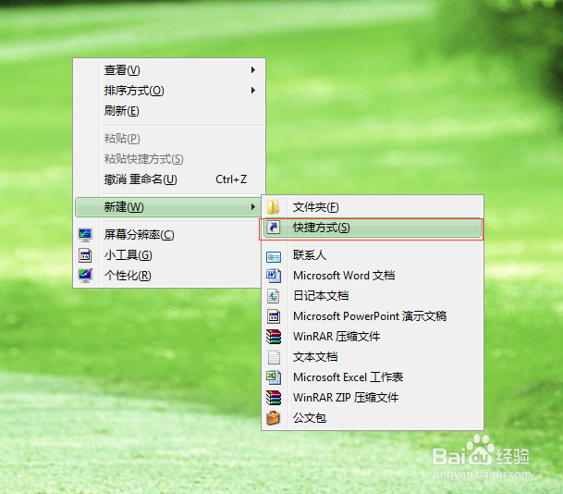Expand the 排序方式(O) submenu arrow
563x494 pixels.
coord(253,90)
